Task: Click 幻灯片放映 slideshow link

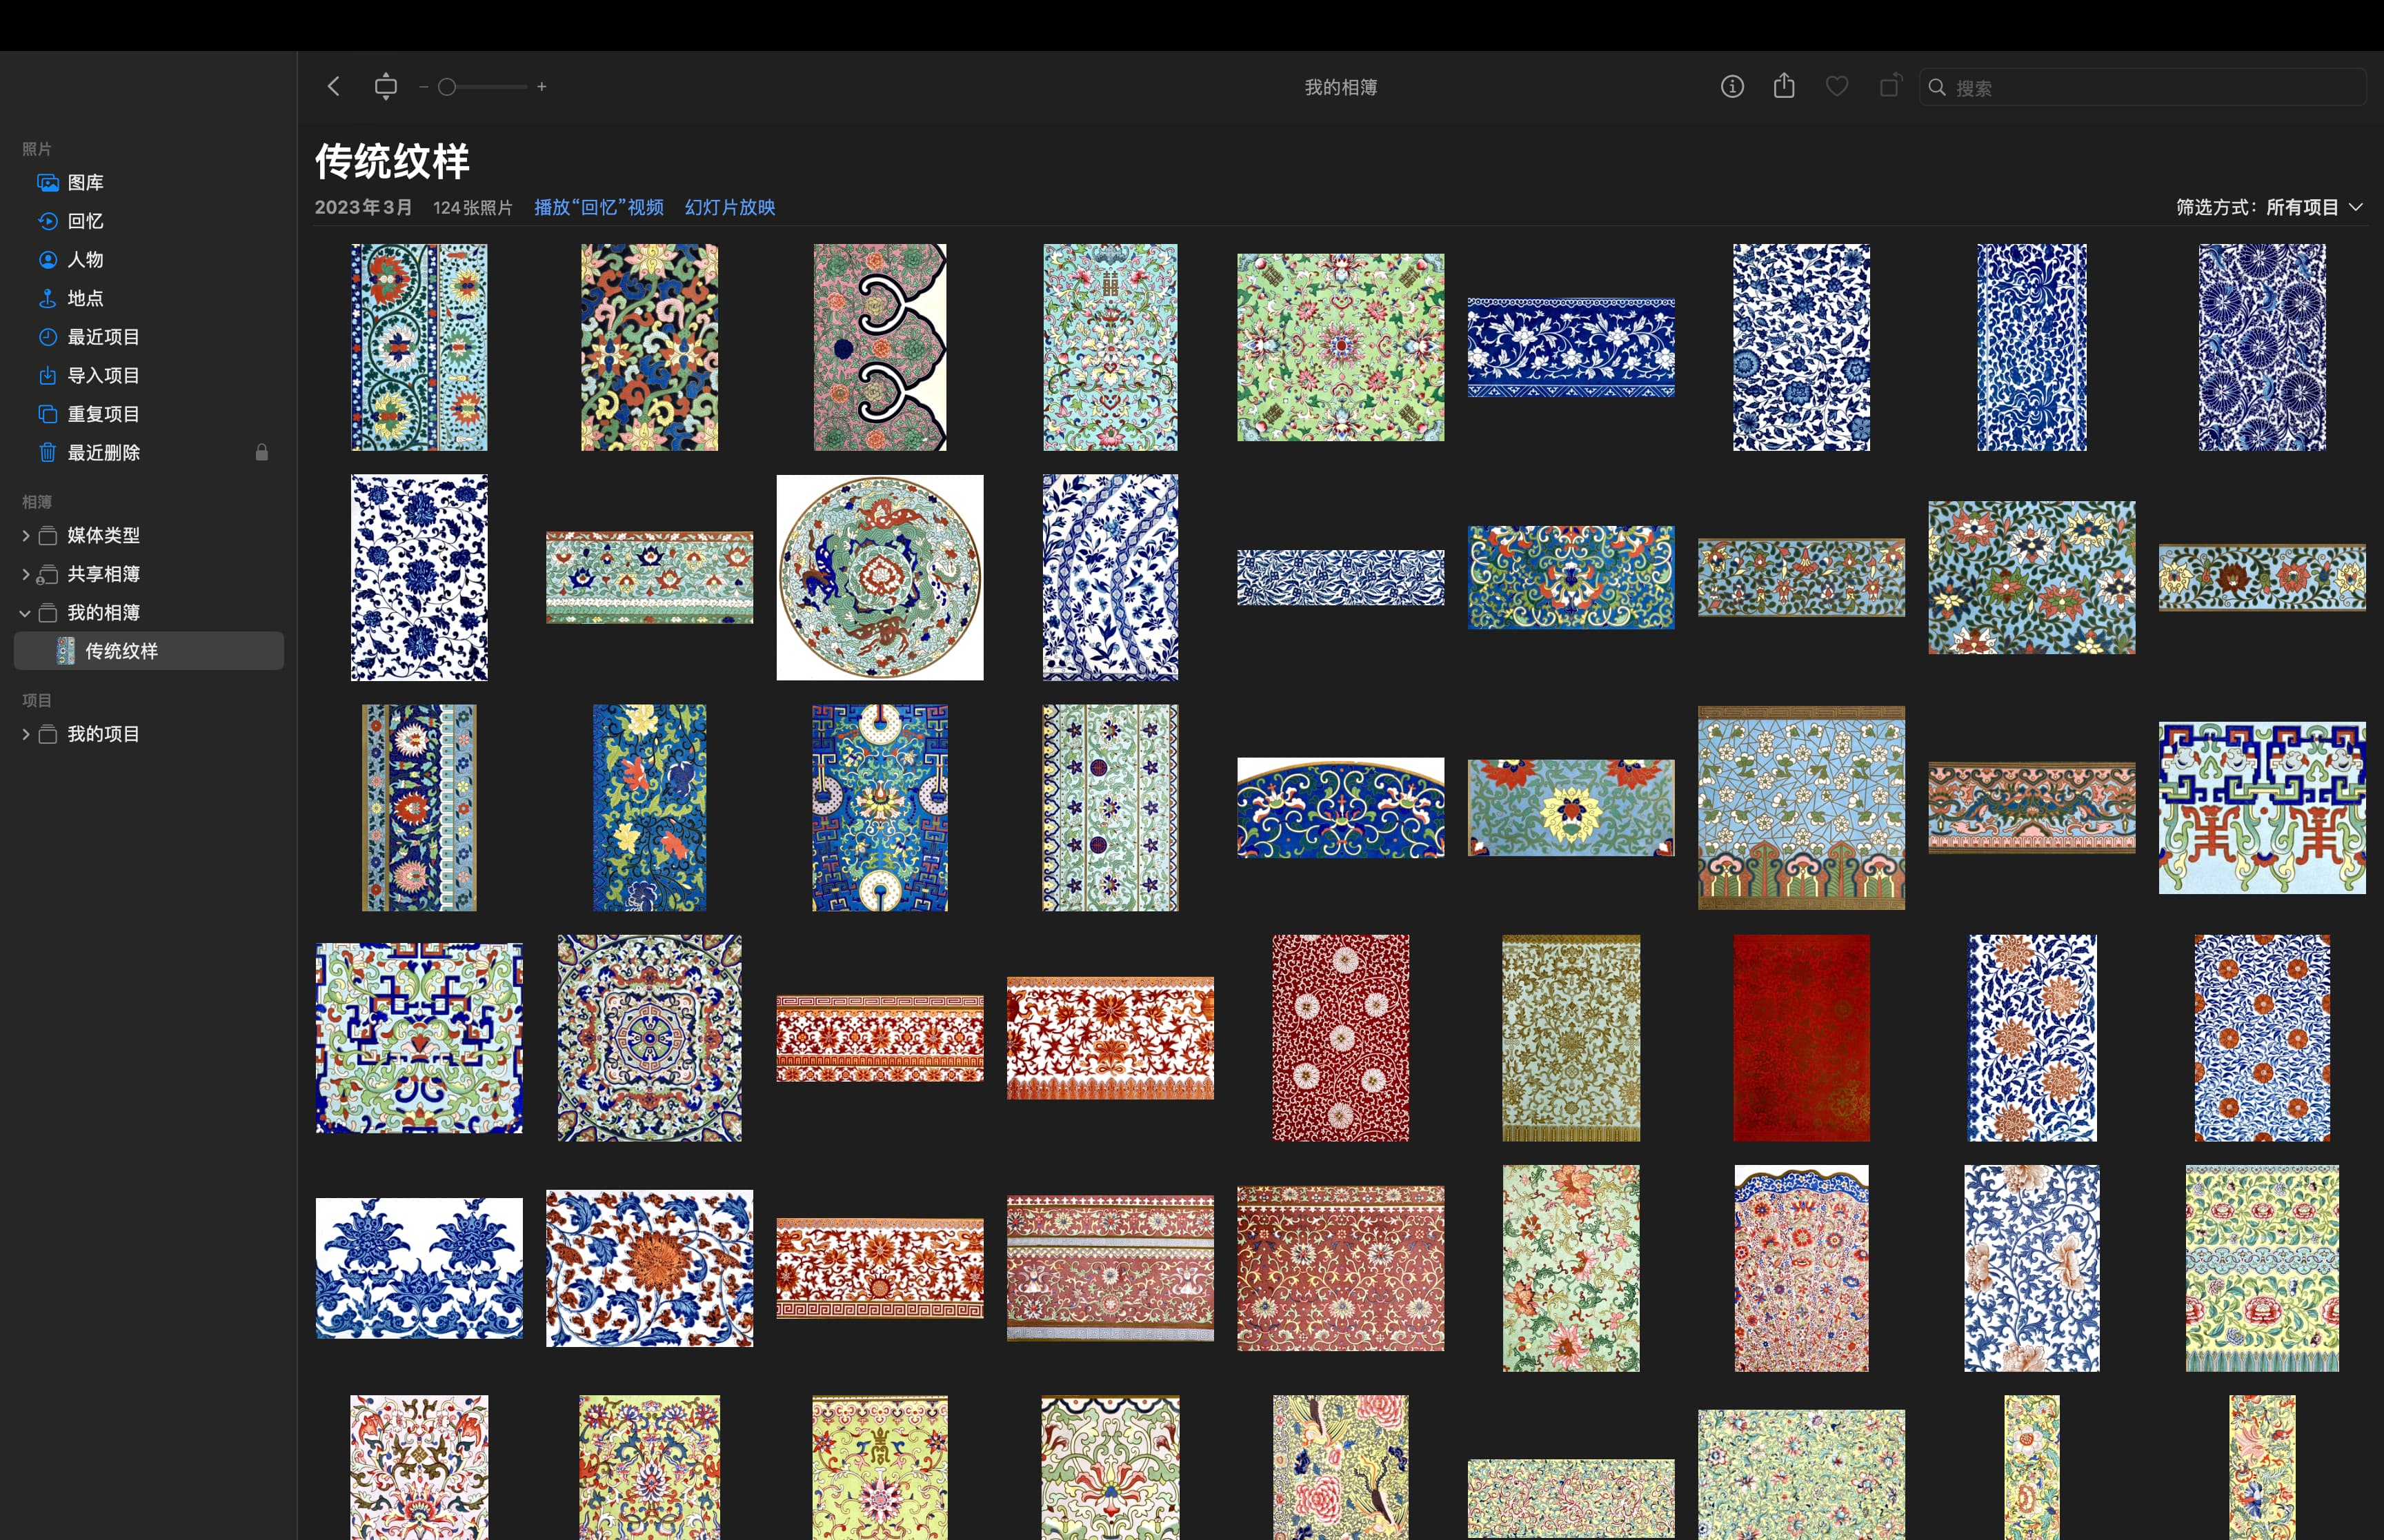Action: tap(729, 207)
